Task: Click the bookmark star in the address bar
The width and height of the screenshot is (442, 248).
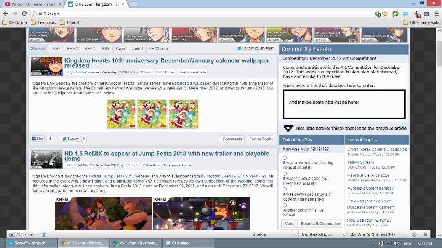Action: 385,14
